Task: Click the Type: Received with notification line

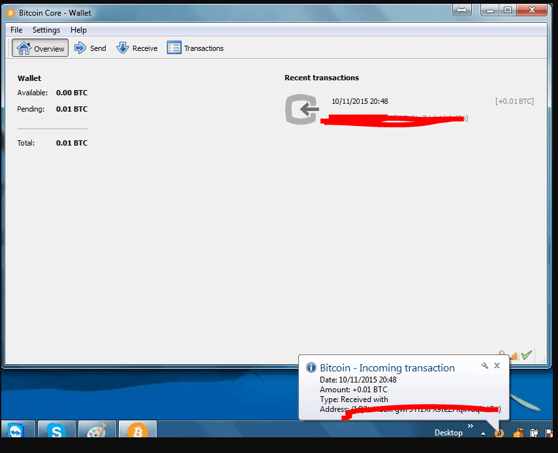Action: [354, 399]
